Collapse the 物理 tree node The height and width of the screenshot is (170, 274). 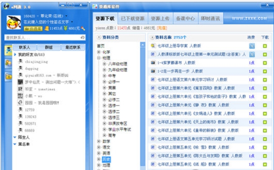99,58
